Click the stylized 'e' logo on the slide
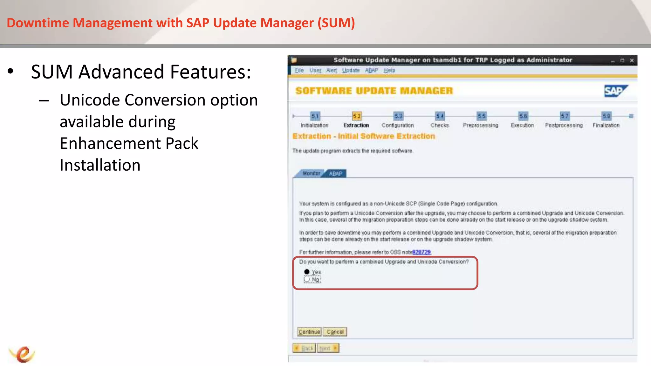This screenshot has width=651, height=366. [22, 354]
